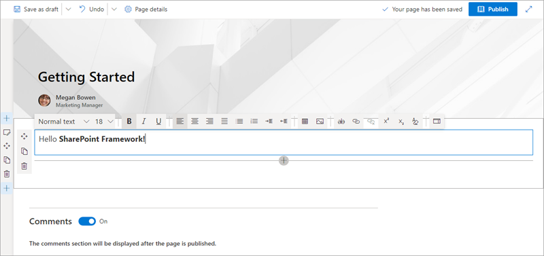Image resolution: width=544 pixels, height=256 pixels.
Task: Open the Normal text style dropdown
Action: (x=64, y=122)
